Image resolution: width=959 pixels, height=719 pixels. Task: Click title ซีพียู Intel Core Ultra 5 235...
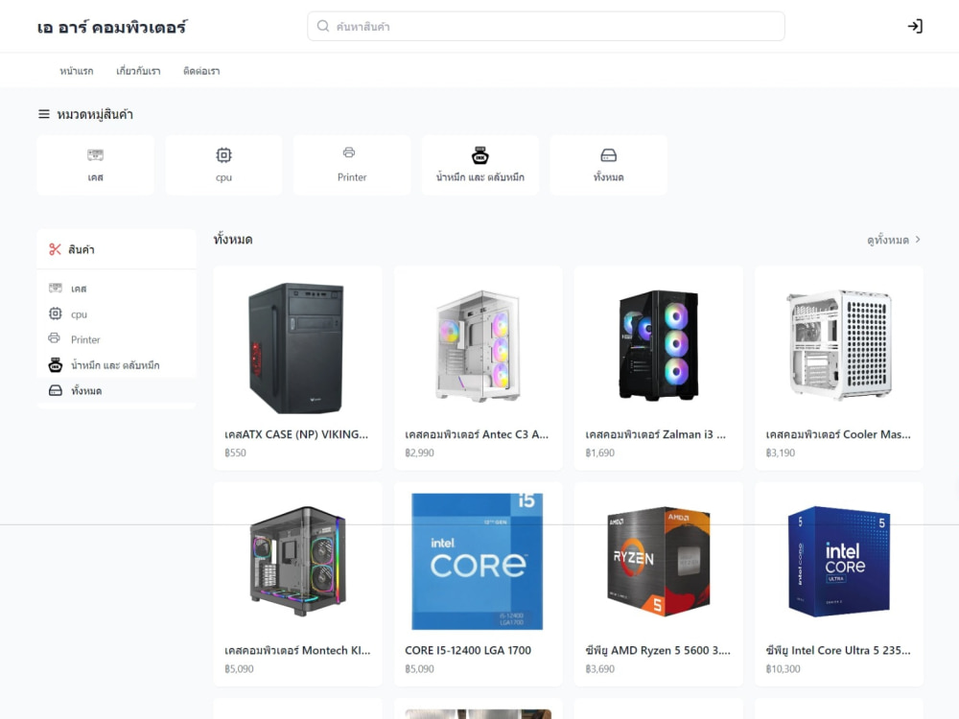[838, 651]
